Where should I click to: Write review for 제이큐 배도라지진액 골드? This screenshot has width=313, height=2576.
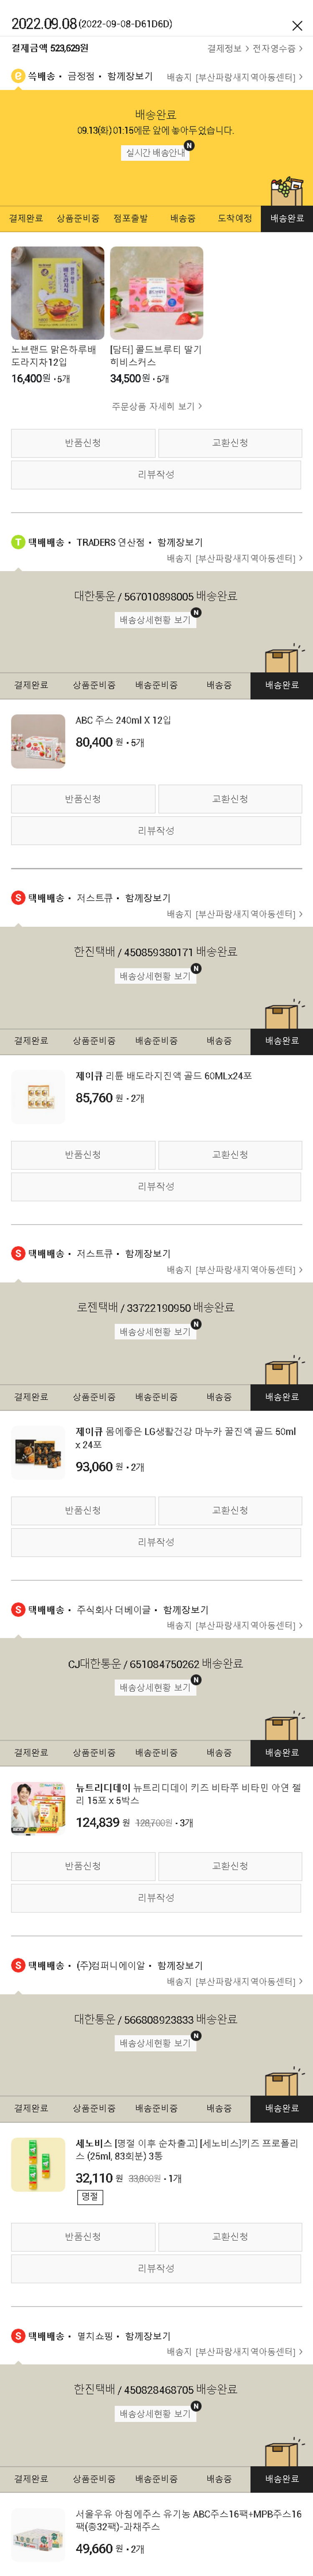(x=156, y=1186)
